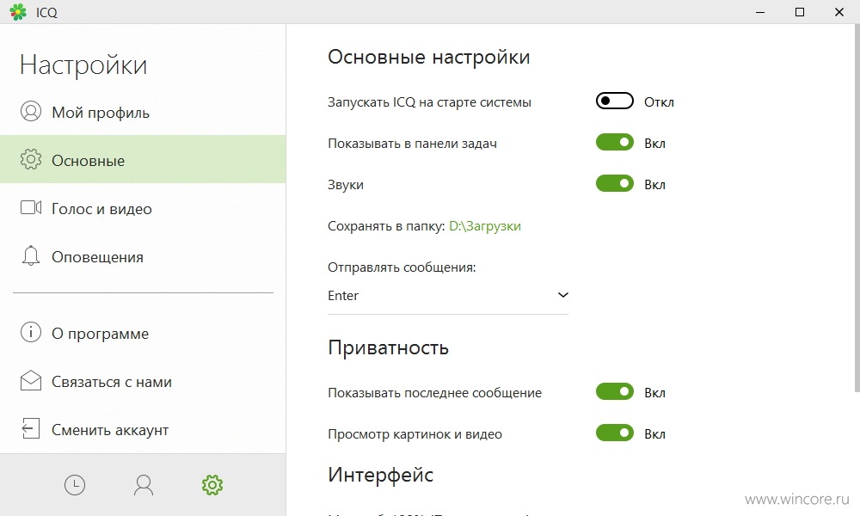Click the Откл status text
The width and height of the screenshot is (860, 516).
point(659,102)
